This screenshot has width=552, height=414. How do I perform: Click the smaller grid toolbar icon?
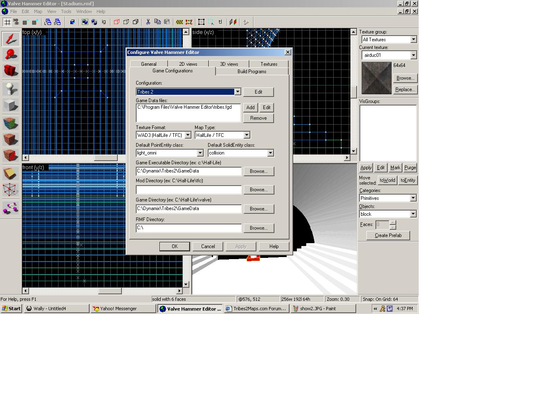point(25,22)
